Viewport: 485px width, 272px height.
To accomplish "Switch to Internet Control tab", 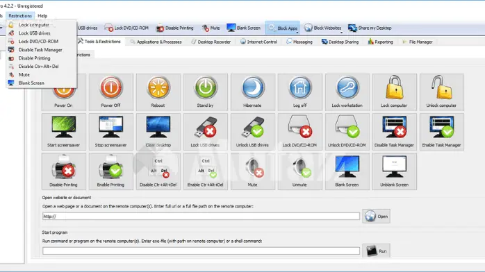I will [x=258, y=42].
